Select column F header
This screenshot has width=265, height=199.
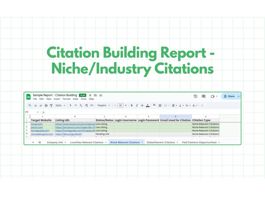[176, 116]
